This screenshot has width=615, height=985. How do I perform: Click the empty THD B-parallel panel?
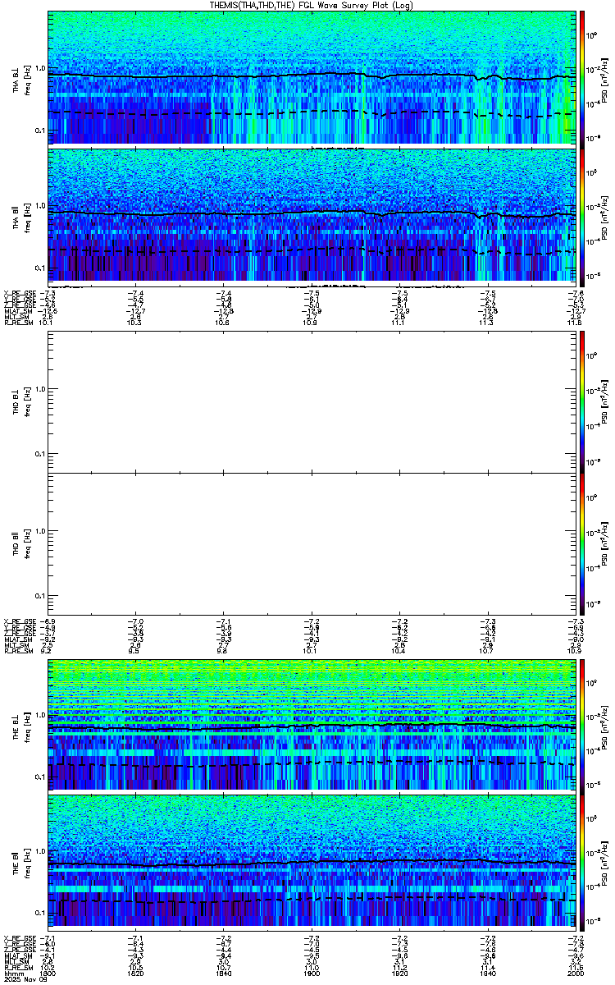tap(311, 543)
